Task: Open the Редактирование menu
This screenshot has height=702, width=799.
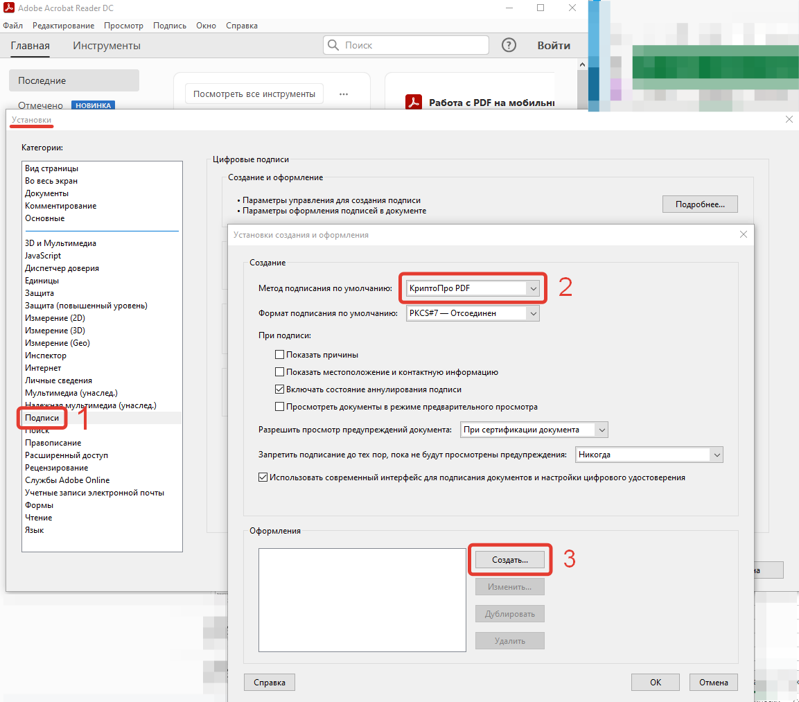Action: point(63,26)
